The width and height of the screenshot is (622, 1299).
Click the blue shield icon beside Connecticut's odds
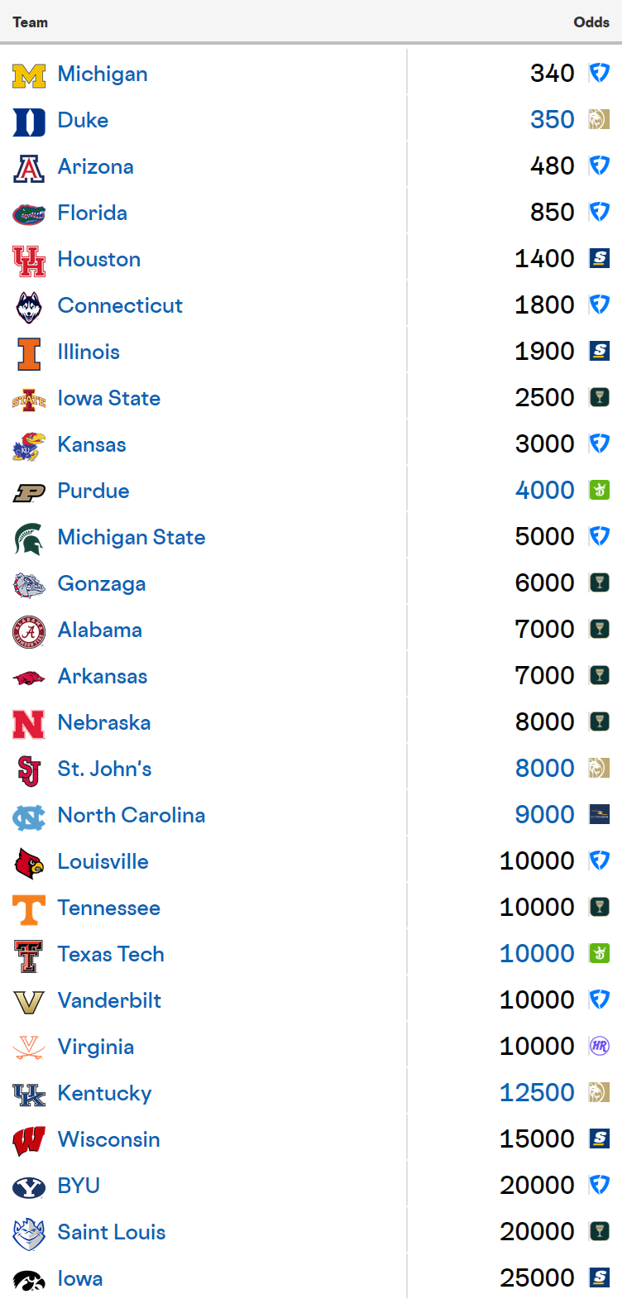600,305
